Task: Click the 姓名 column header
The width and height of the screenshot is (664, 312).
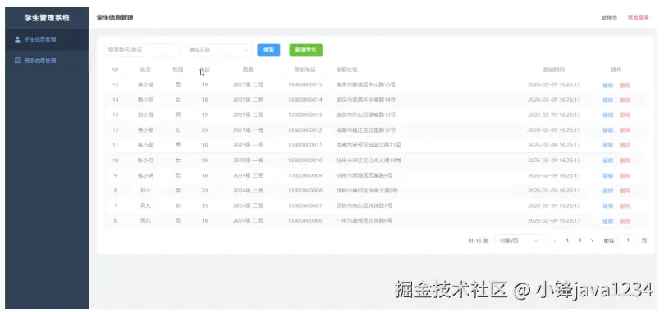Action: 145,70
